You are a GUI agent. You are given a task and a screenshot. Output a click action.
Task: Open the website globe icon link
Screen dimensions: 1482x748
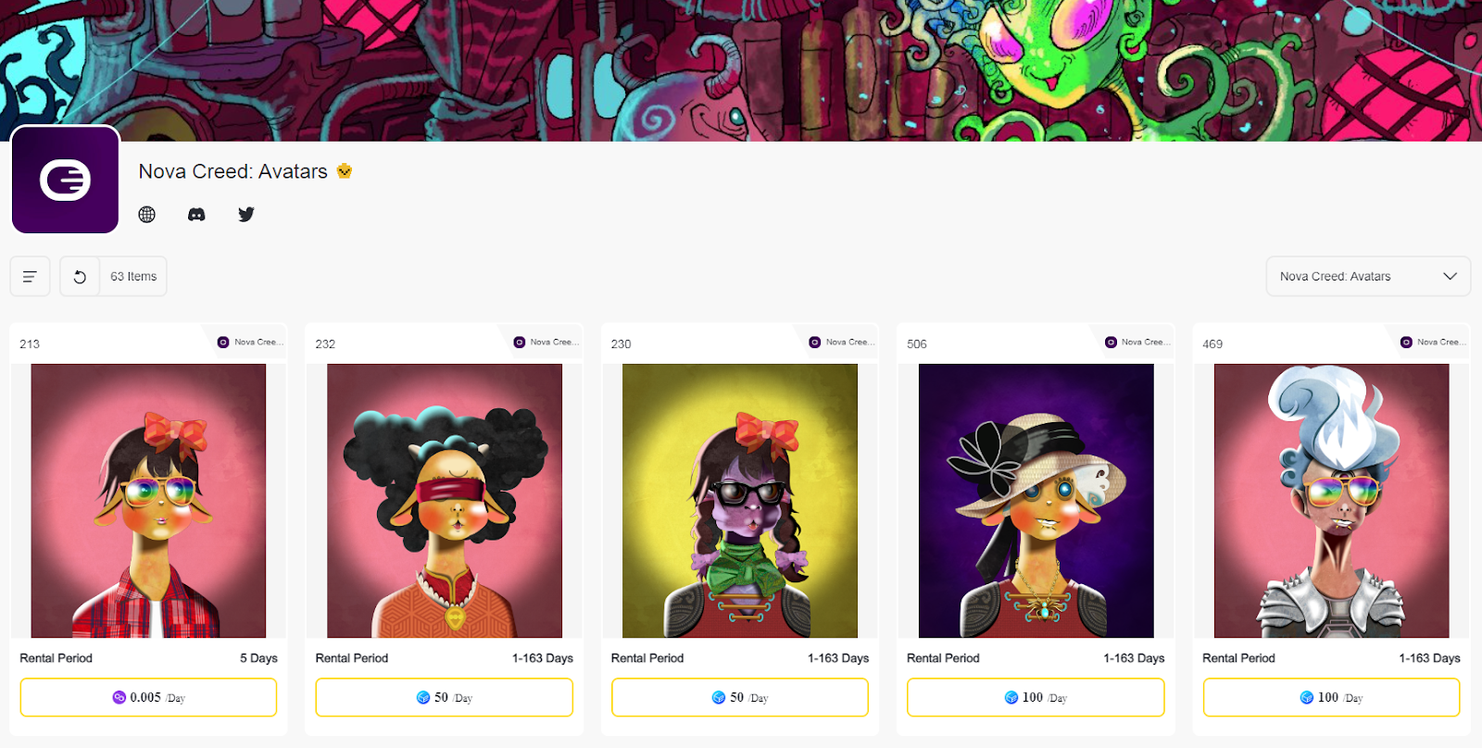[x=147, y=215]
